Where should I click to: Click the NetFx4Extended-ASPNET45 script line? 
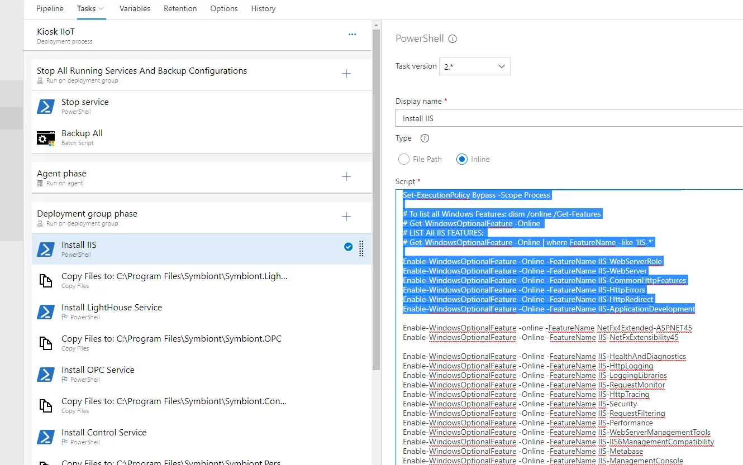pos(547,328)
